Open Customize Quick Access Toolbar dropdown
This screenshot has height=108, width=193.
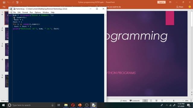tap(21, 2)
